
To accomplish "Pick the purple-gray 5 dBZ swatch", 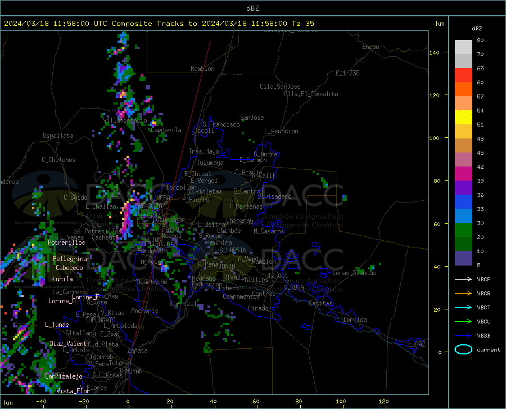I will pos(463,258).
